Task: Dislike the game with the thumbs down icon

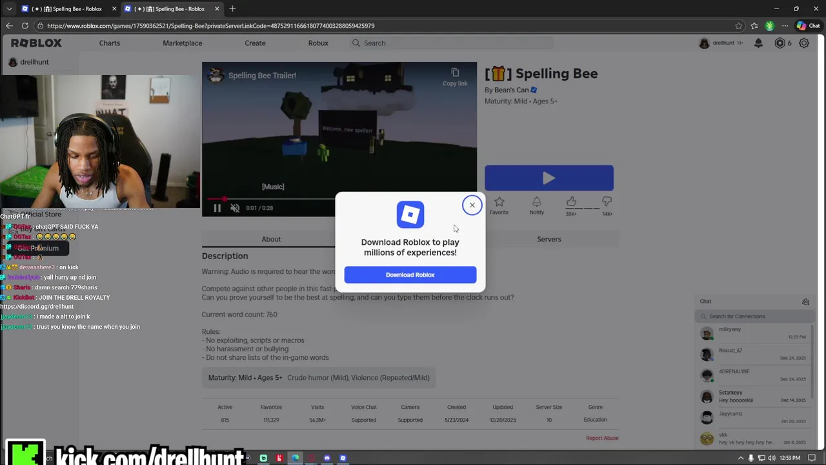Action: (x=607, y=202)
